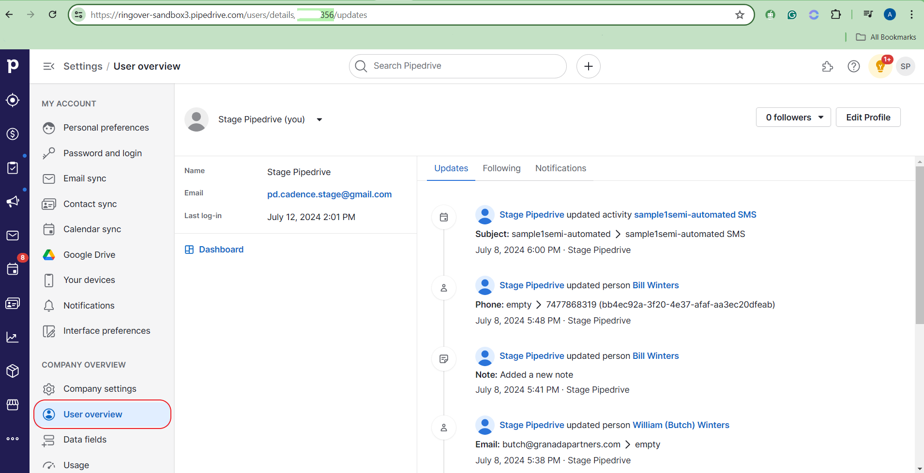Expand the Stage Pipedrive (you) user dropdown

pyautogui.click(x=319, y=119)
